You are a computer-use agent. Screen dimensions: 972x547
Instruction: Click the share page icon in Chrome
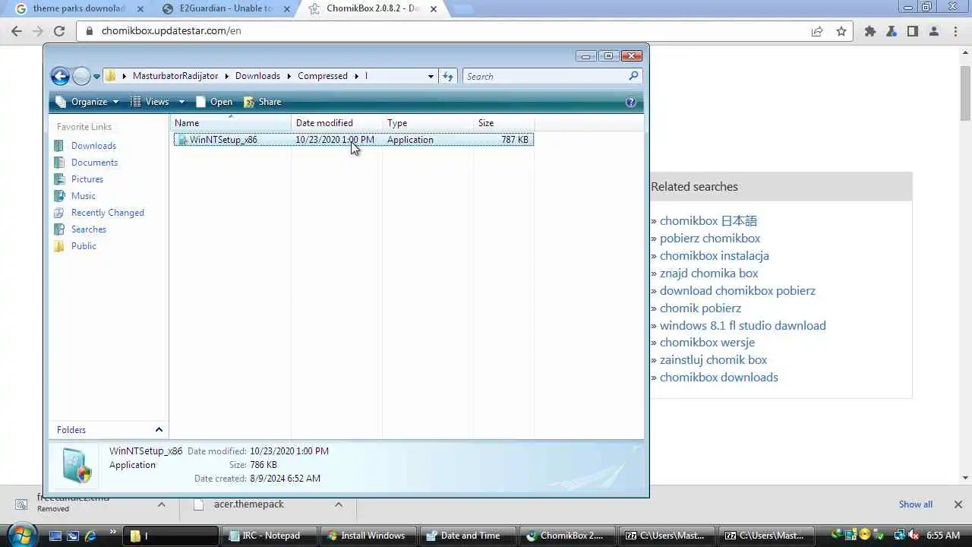[x=817, y=31]
